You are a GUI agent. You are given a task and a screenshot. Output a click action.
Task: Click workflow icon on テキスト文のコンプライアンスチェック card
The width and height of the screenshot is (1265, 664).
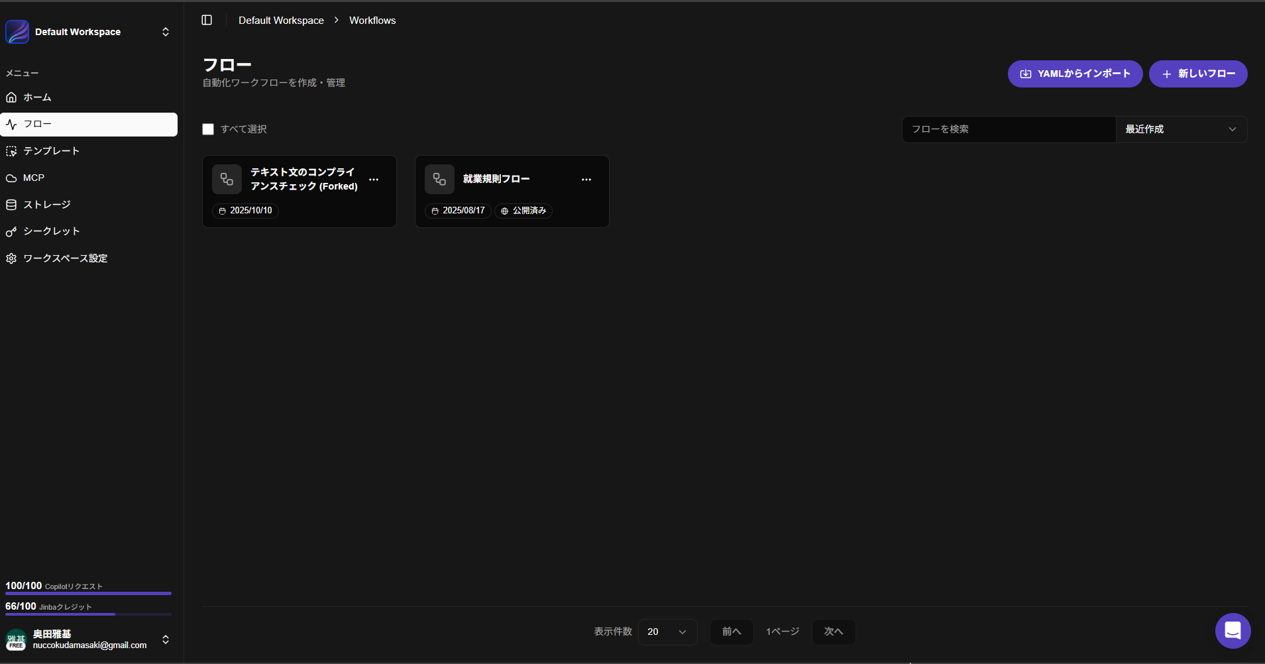[227, 179]
